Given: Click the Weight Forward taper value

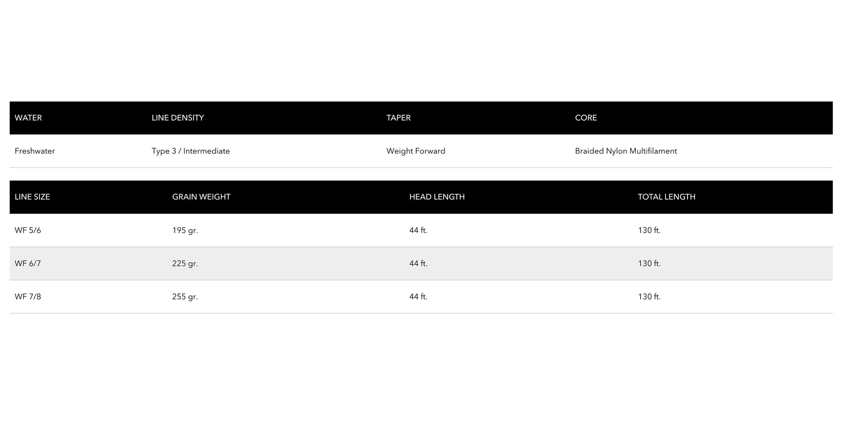Looking at the screenshot, I should (416, 151).
